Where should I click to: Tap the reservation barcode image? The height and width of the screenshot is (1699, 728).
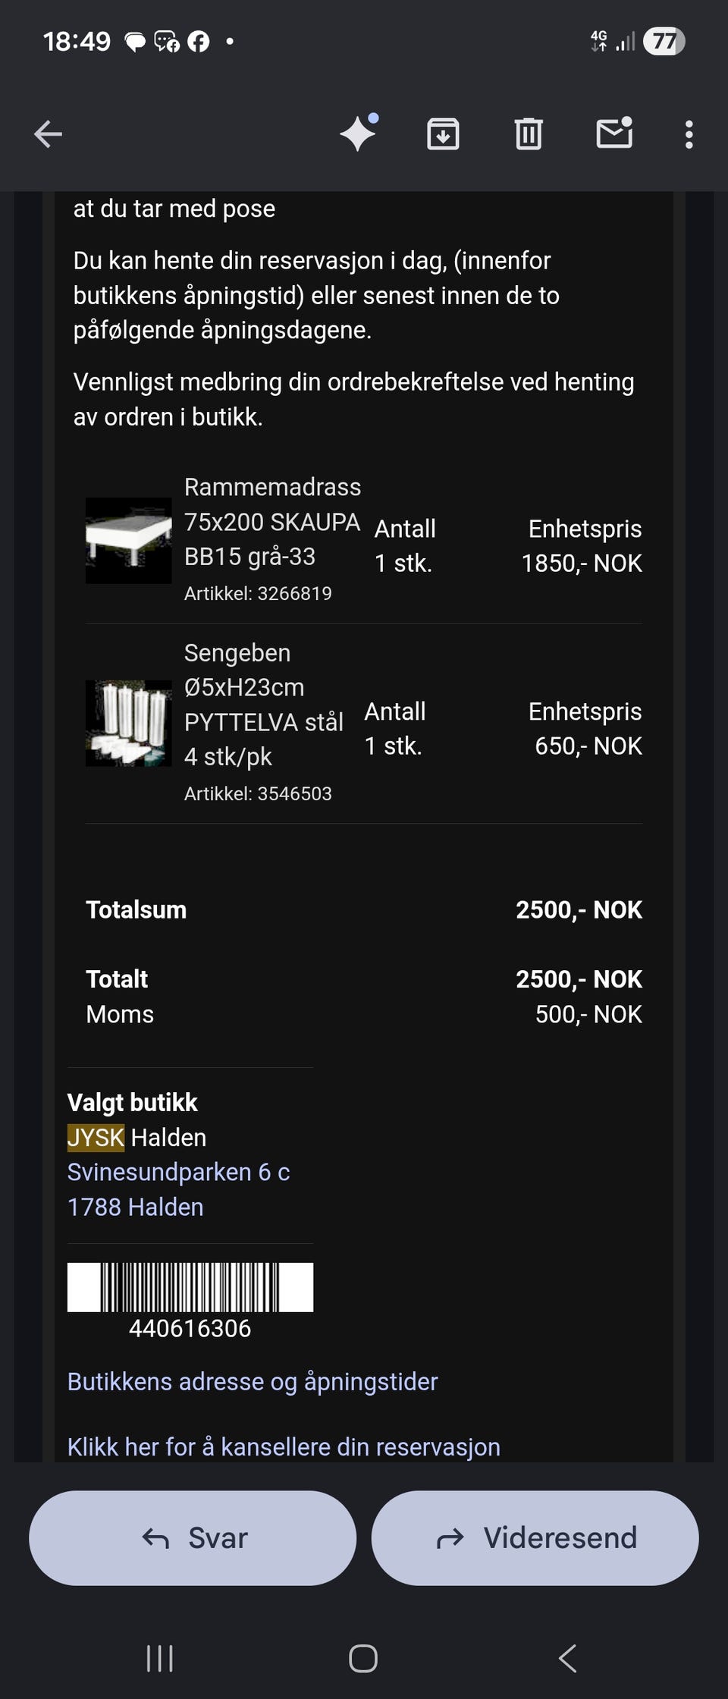[x=190, y=1287]
